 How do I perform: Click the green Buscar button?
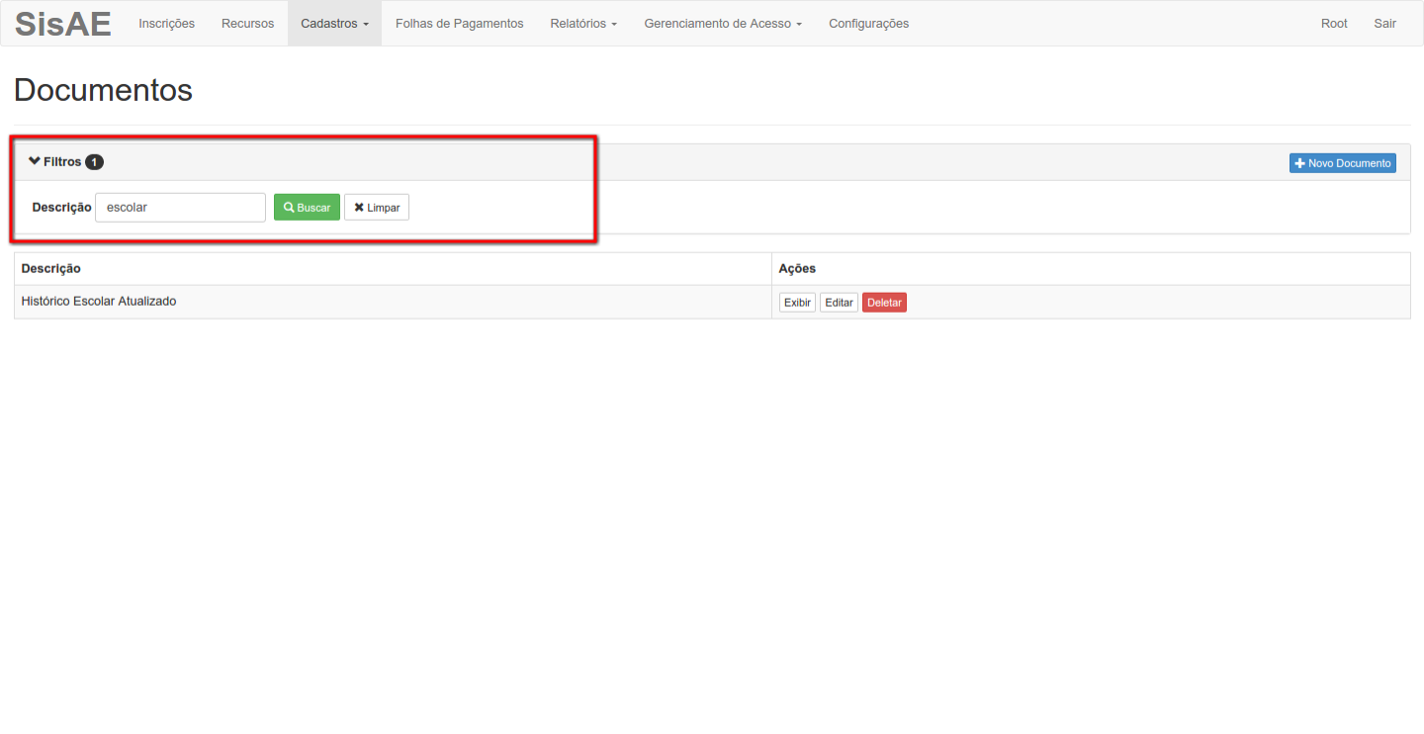[x=307, y=208]
